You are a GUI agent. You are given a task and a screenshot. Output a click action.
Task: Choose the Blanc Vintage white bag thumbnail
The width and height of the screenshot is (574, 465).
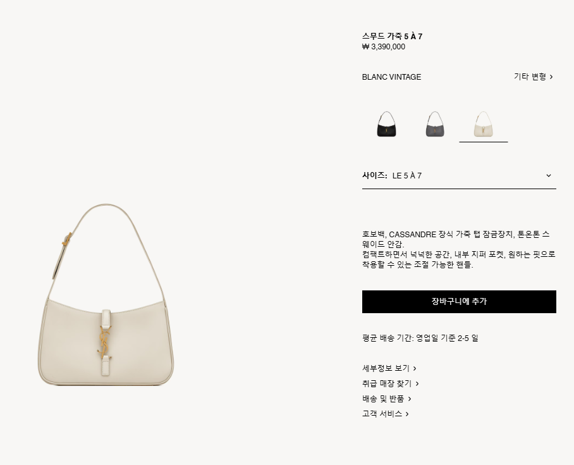[483, 124]
